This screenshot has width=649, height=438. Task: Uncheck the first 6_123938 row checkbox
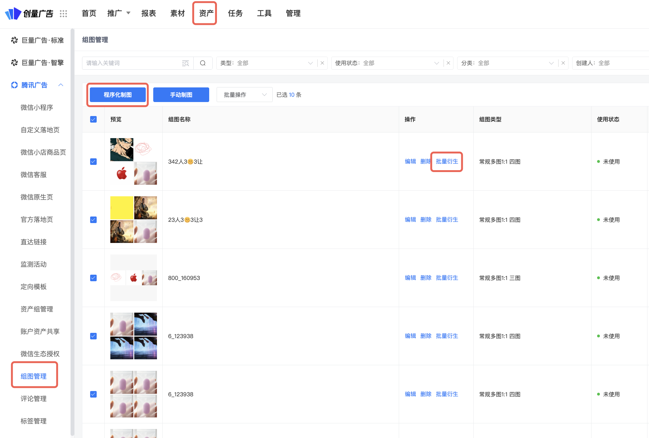click(93, 336)
